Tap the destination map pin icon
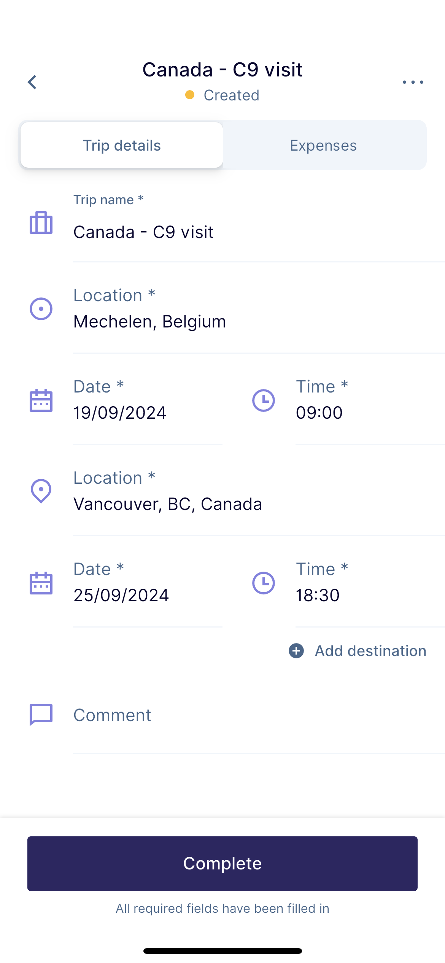This screenshot has height=963, width=445. pos(41,491)
